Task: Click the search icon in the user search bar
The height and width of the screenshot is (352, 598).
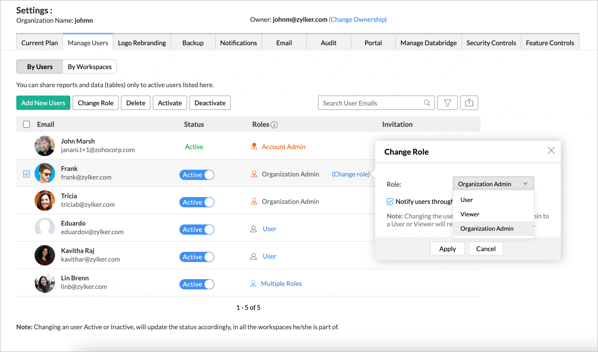Action: pos(427,103)
